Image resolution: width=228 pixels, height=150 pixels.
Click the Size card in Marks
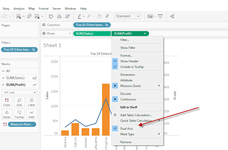pos(19,102)
